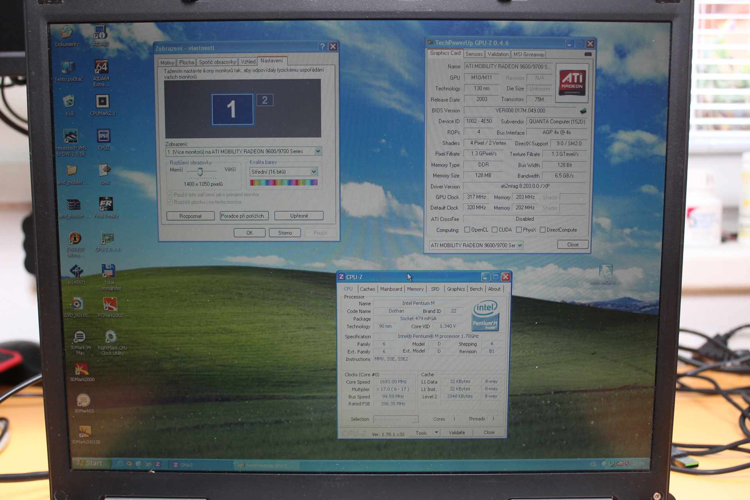750x500 pixels.
Task: Click the Validate button in CPU-Z
Action: coord(457,432)
